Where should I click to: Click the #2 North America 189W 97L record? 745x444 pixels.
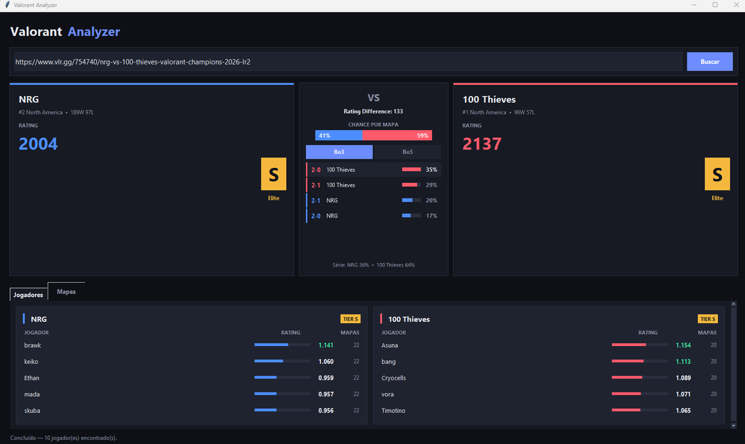click(56, 112)
